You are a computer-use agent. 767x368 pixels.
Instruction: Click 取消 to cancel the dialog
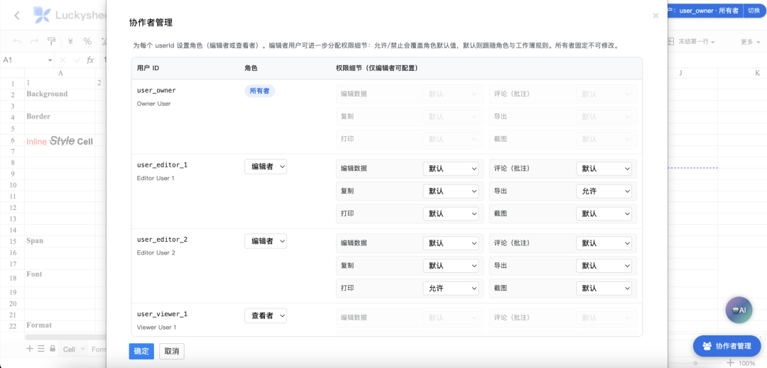click(x=172, y=352)
